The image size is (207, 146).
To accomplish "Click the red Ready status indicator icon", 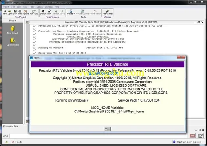I will click(x=13, y=142).
